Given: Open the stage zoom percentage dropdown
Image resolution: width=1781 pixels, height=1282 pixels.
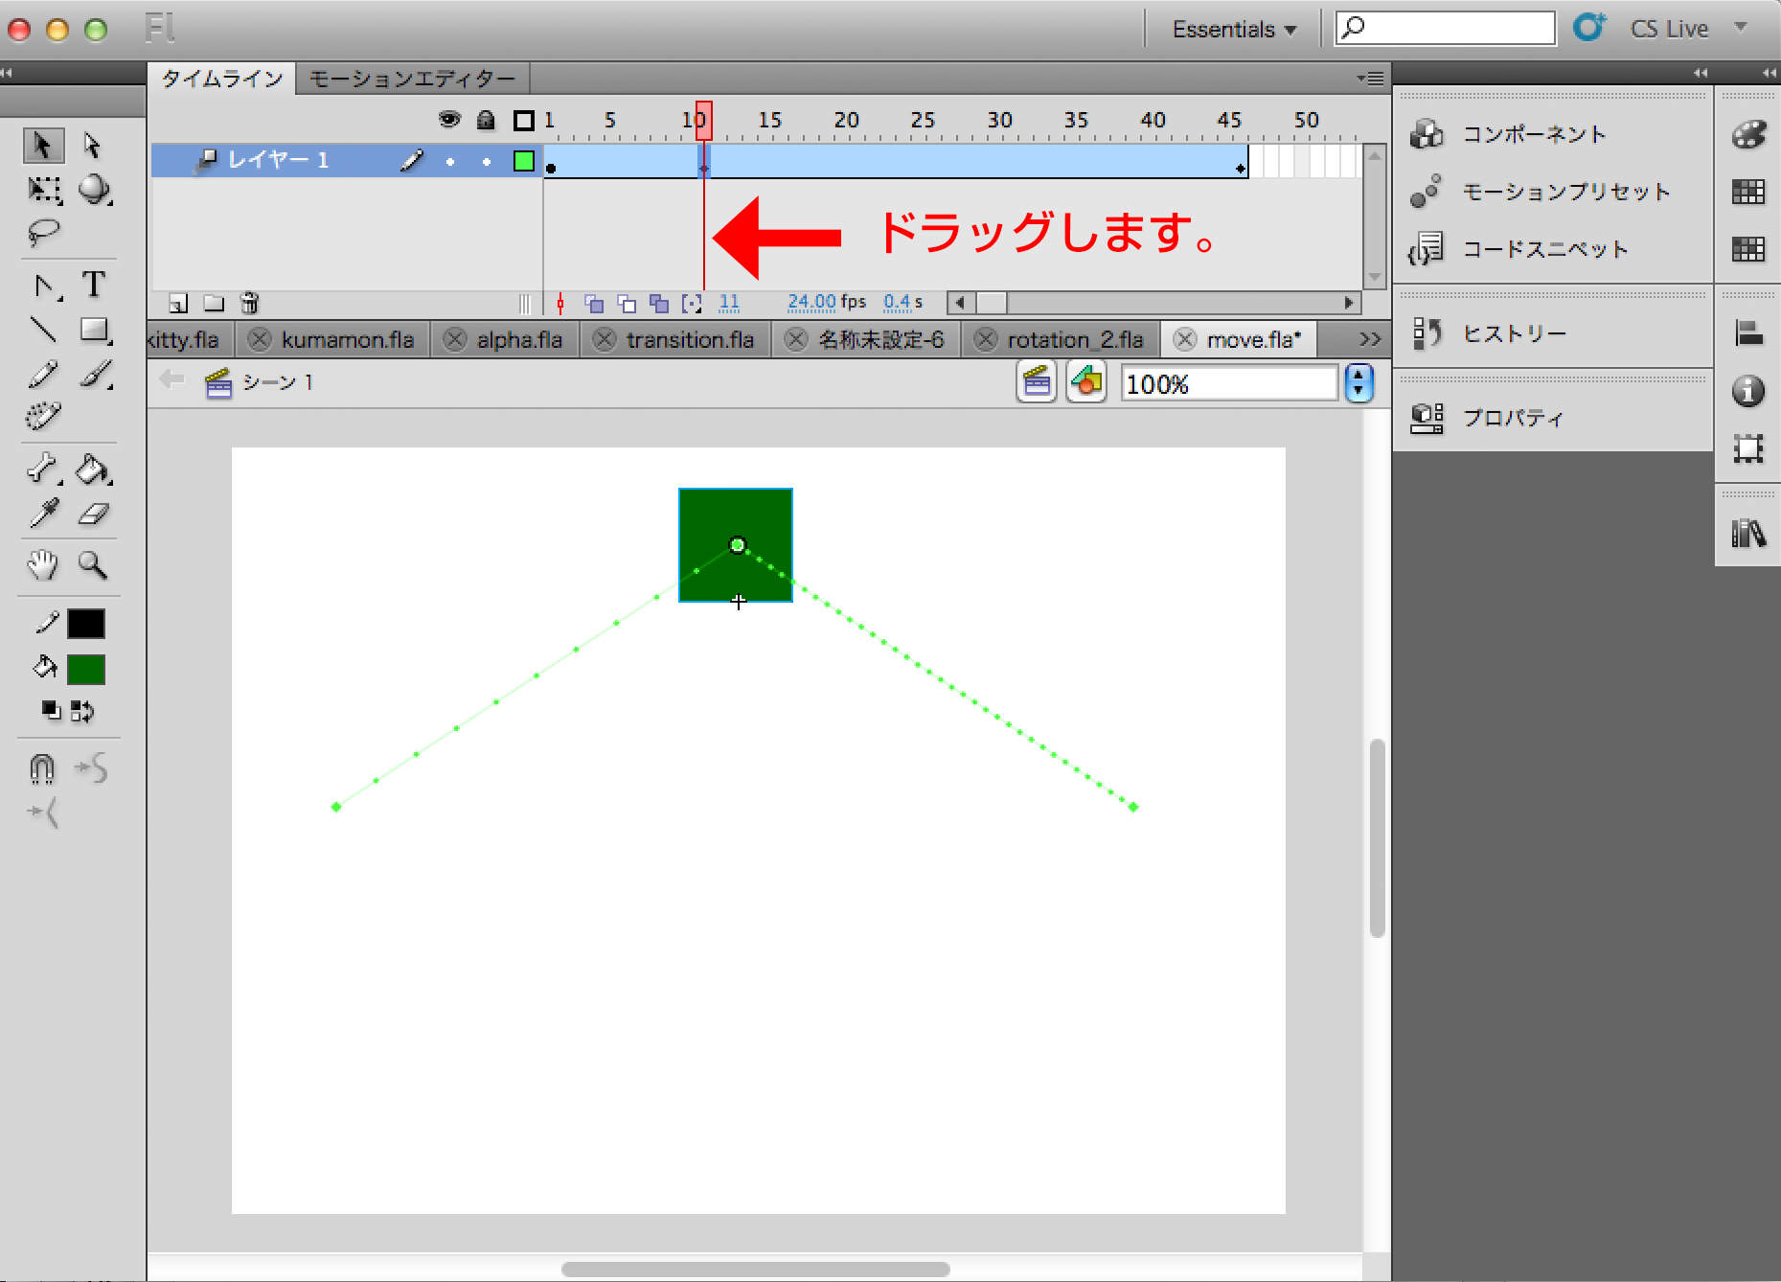Looking at the screenshot, I should (x=1359, y=384).
